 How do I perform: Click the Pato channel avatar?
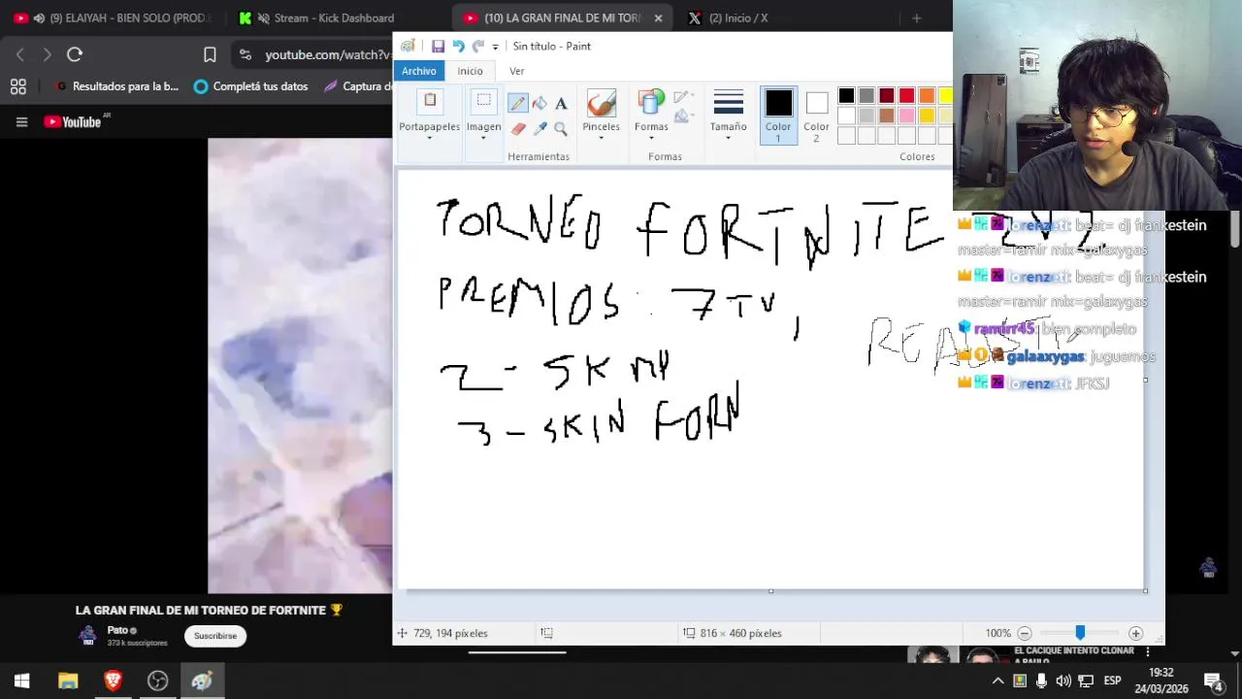coord(88,636)
